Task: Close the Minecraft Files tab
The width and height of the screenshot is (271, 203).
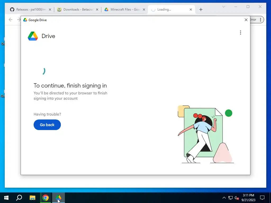Action: click(x=144, y=10)
